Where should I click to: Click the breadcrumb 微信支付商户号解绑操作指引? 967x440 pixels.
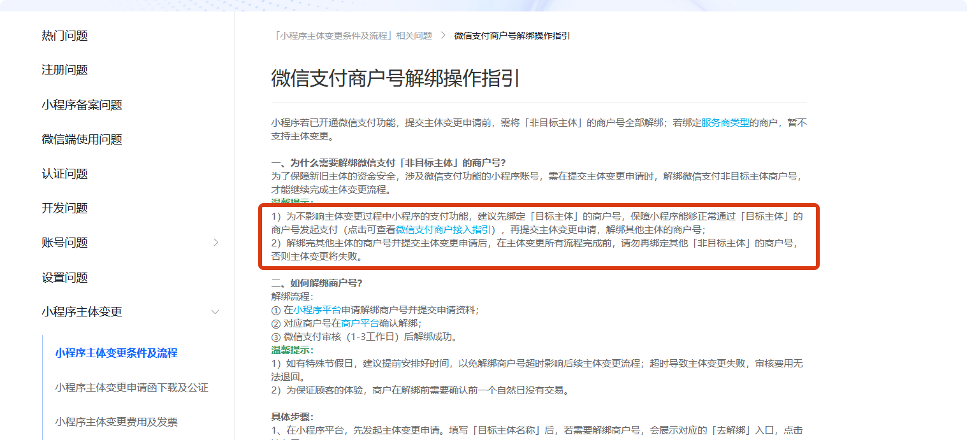(512, 36)
